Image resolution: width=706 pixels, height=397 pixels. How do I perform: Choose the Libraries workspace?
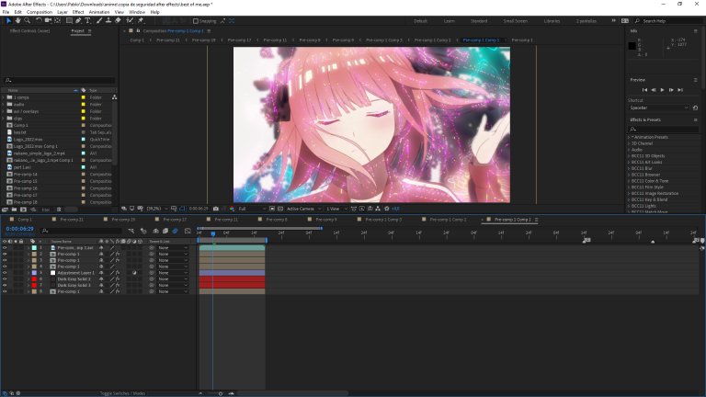(x=552, y=21)
